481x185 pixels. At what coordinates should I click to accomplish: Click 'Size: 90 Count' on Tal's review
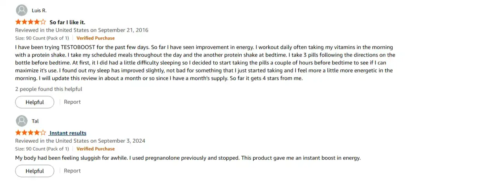click(x=42, y=149)
